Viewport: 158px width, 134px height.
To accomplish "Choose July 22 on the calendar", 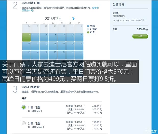I will pos(70,55).
